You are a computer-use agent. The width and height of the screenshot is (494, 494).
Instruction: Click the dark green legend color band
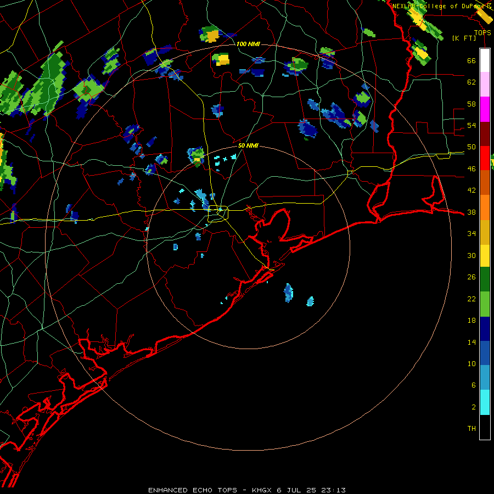[x=485, y=279]
